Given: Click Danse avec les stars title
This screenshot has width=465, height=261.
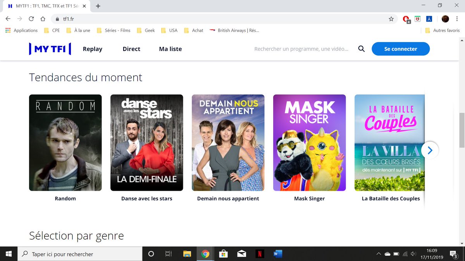Looking at the screenshot, I should tap(147, 198).
